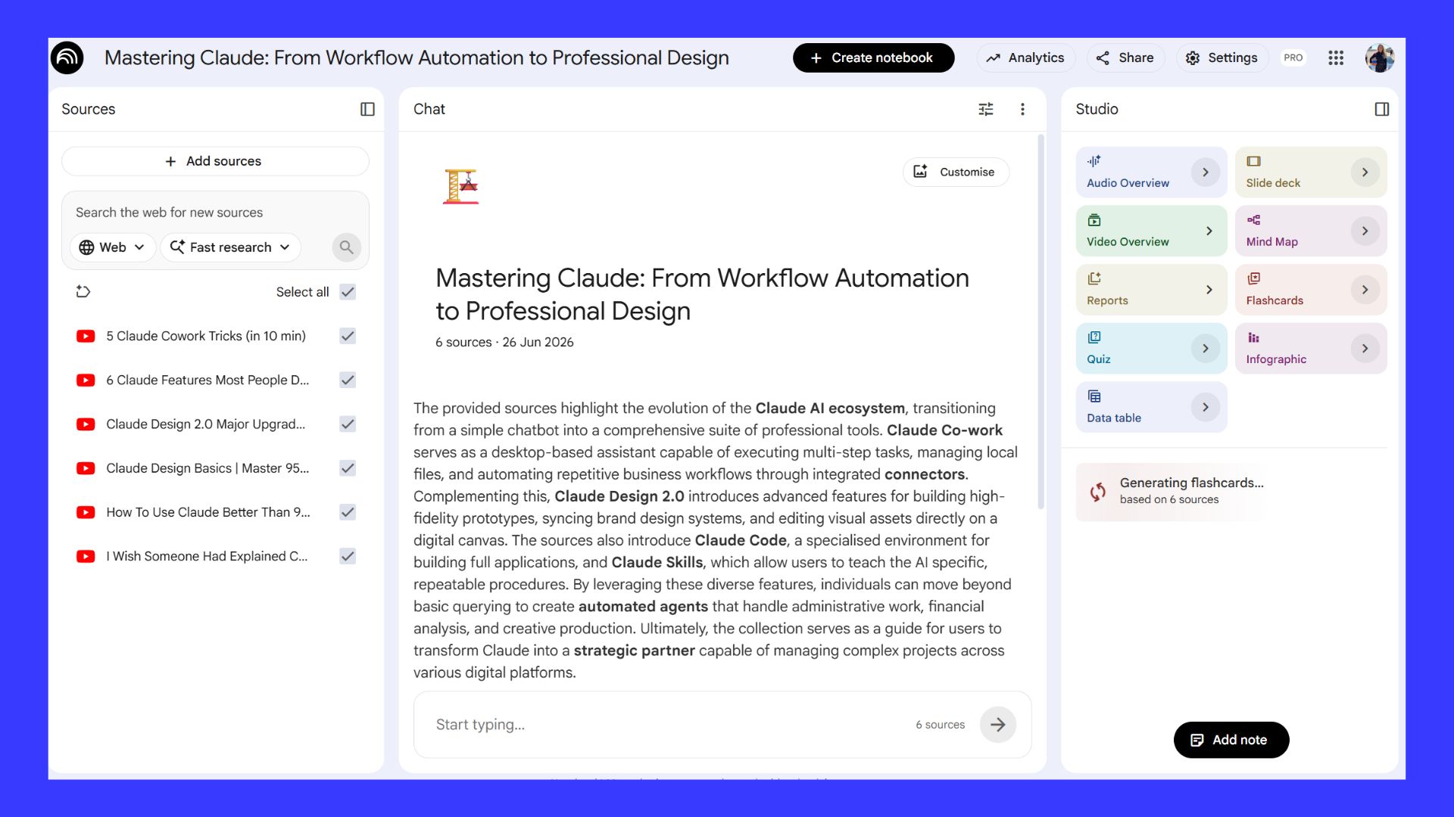Viewport: 1454px width, 817px height.
Task: Expand Reports options arrow
Action: click(x=1209, y=290)
